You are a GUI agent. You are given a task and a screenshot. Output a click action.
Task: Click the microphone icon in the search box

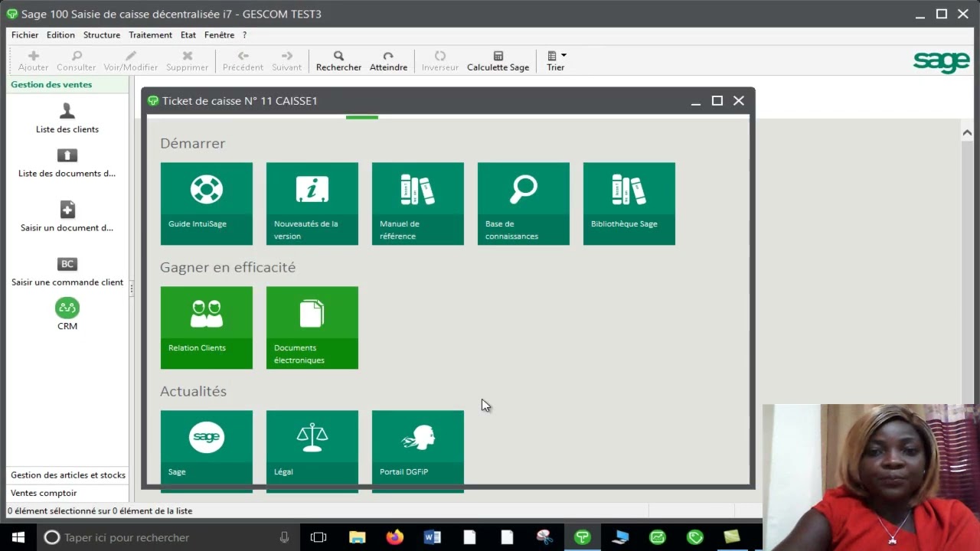[x=284, y=537]
